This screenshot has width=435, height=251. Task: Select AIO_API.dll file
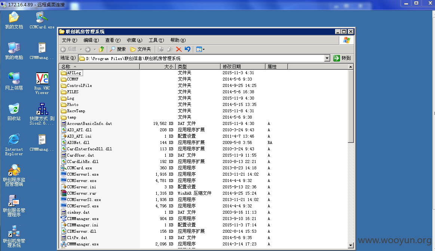click(76, 130)
